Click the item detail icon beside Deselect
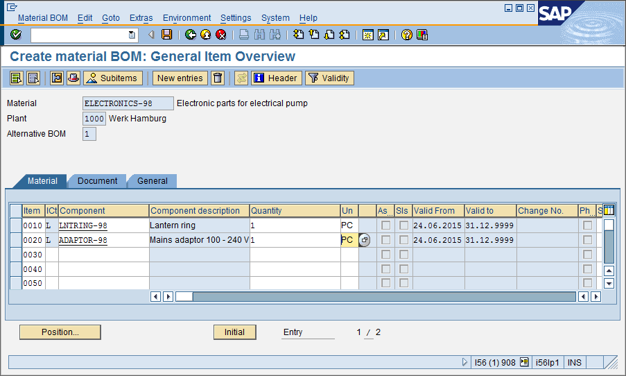This screenshot has width=626, height=376. point(57,78)
